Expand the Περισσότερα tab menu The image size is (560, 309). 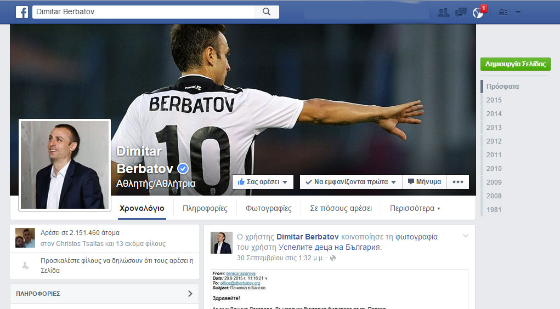[415, 208]
